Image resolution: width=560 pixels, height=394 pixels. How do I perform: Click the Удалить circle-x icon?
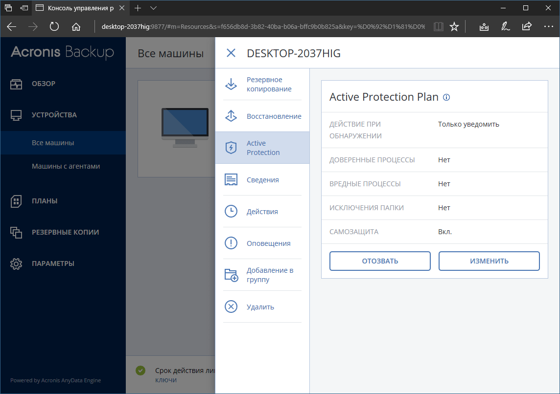click(x=231, y=306)
